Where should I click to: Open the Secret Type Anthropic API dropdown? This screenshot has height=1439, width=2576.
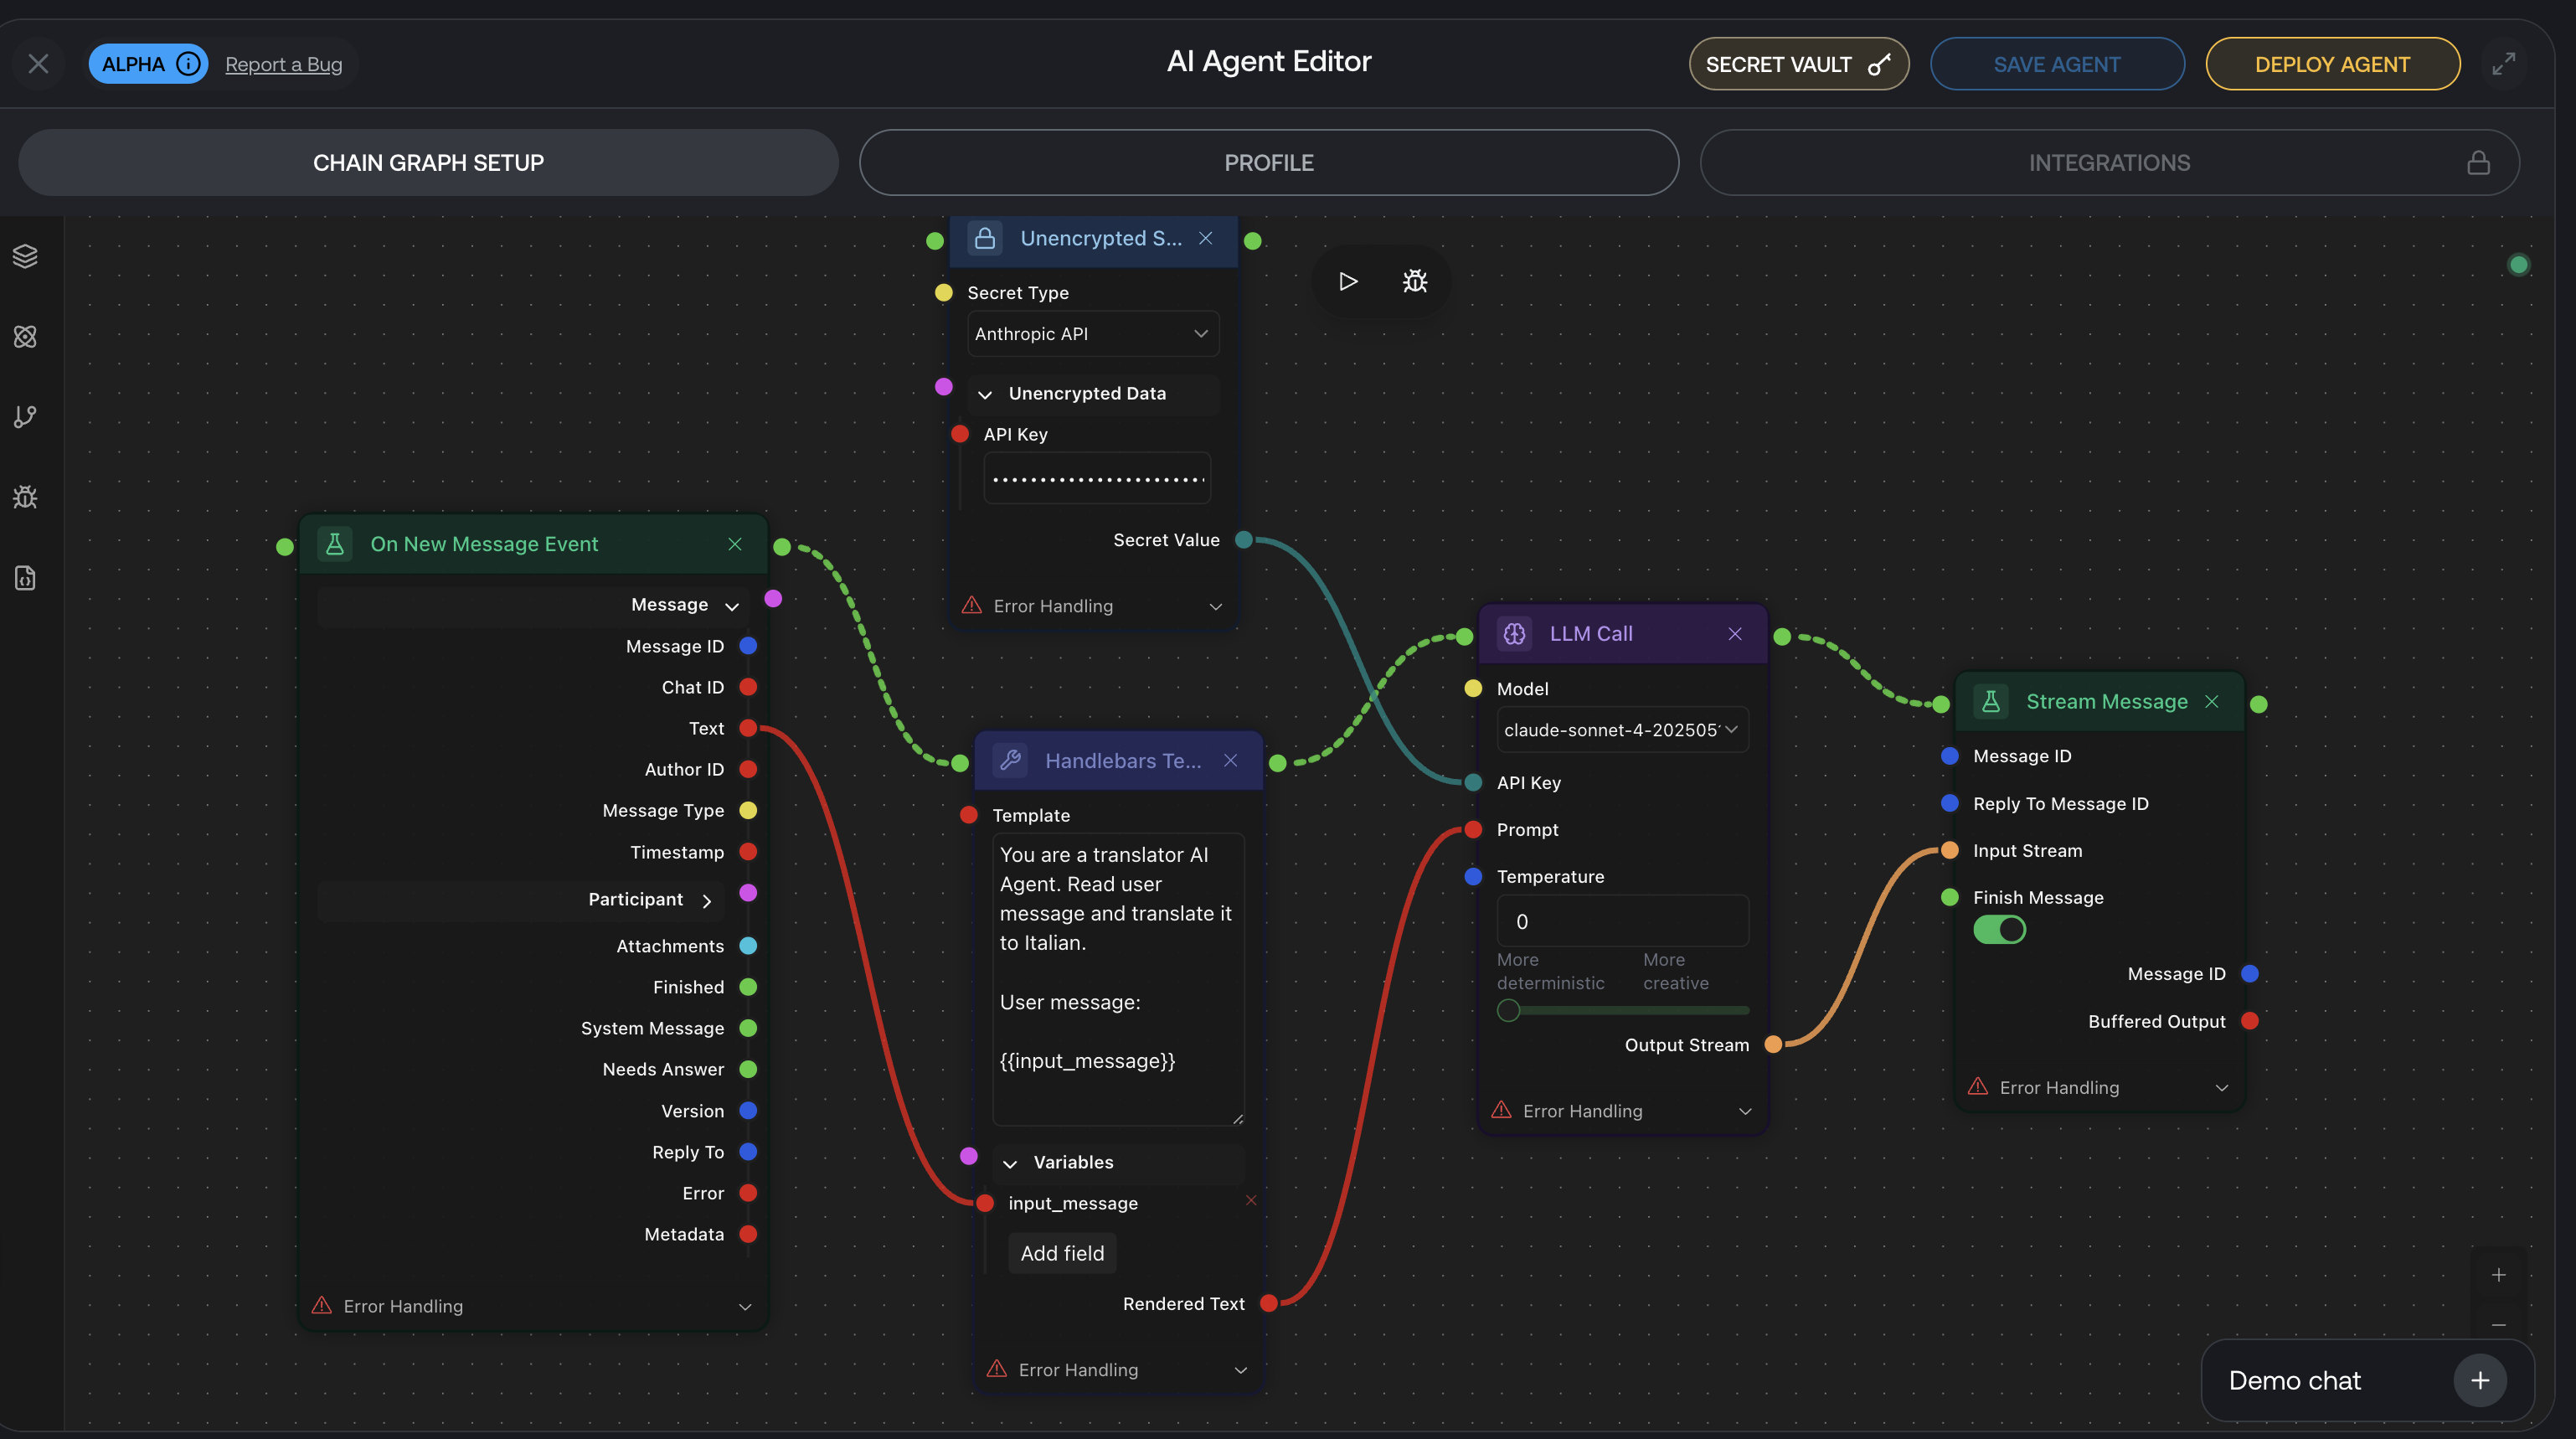(x=1092, y=334)
